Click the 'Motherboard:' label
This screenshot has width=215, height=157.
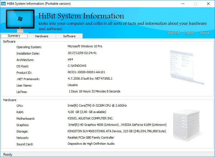(x=26, y=119)
